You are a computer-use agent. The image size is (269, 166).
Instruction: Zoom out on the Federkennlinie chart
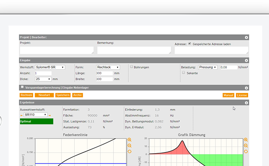pos(130,146)
